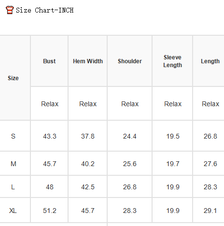
Task: Select the Length column header
Action: click(210, 61)
